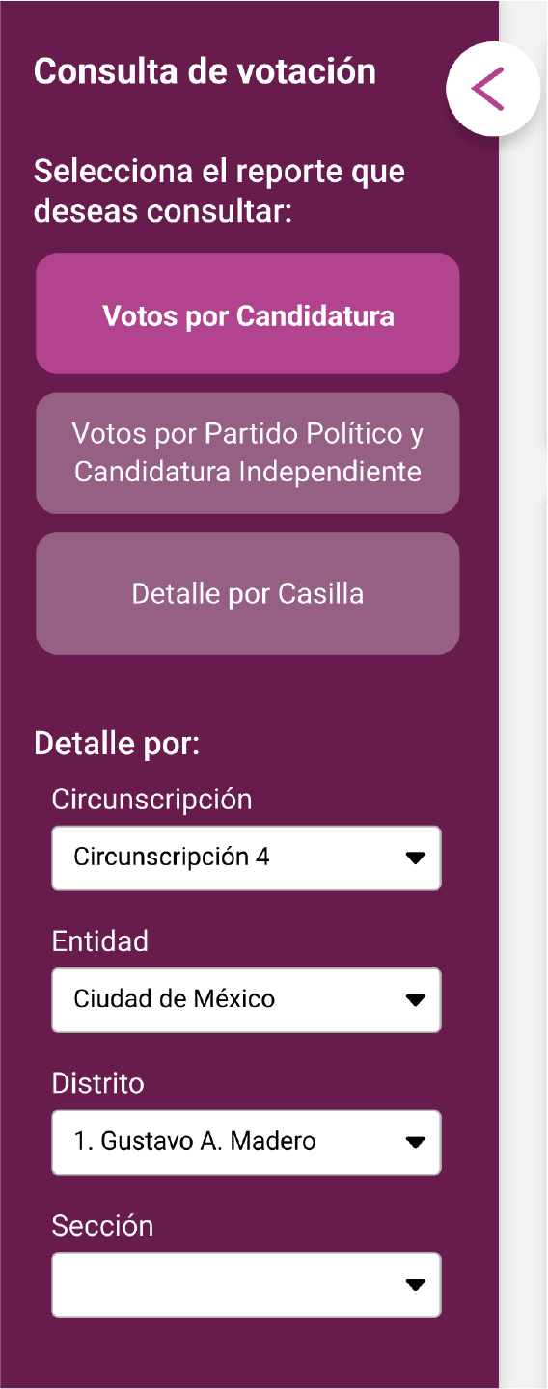Click the Circunscripción 4 selected value
Image resolution: width=548 pixels, height=1389 pixels.
pyautogui.click(x=172, y=857)
